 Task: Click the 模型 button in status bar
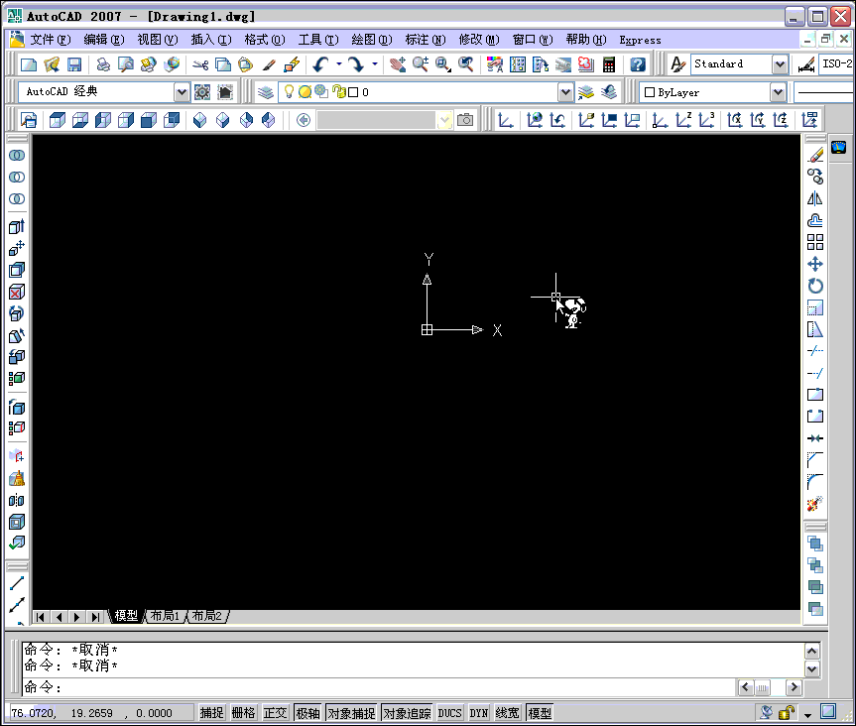tap(540, 713)
